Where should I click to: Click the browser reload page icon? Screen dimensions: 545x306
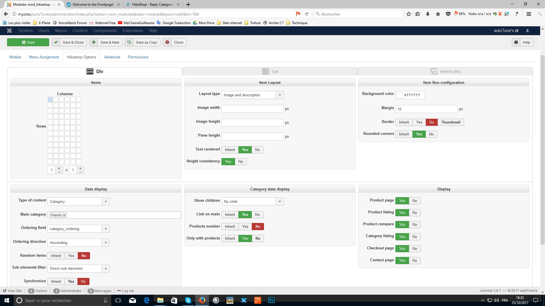(307, 14)
